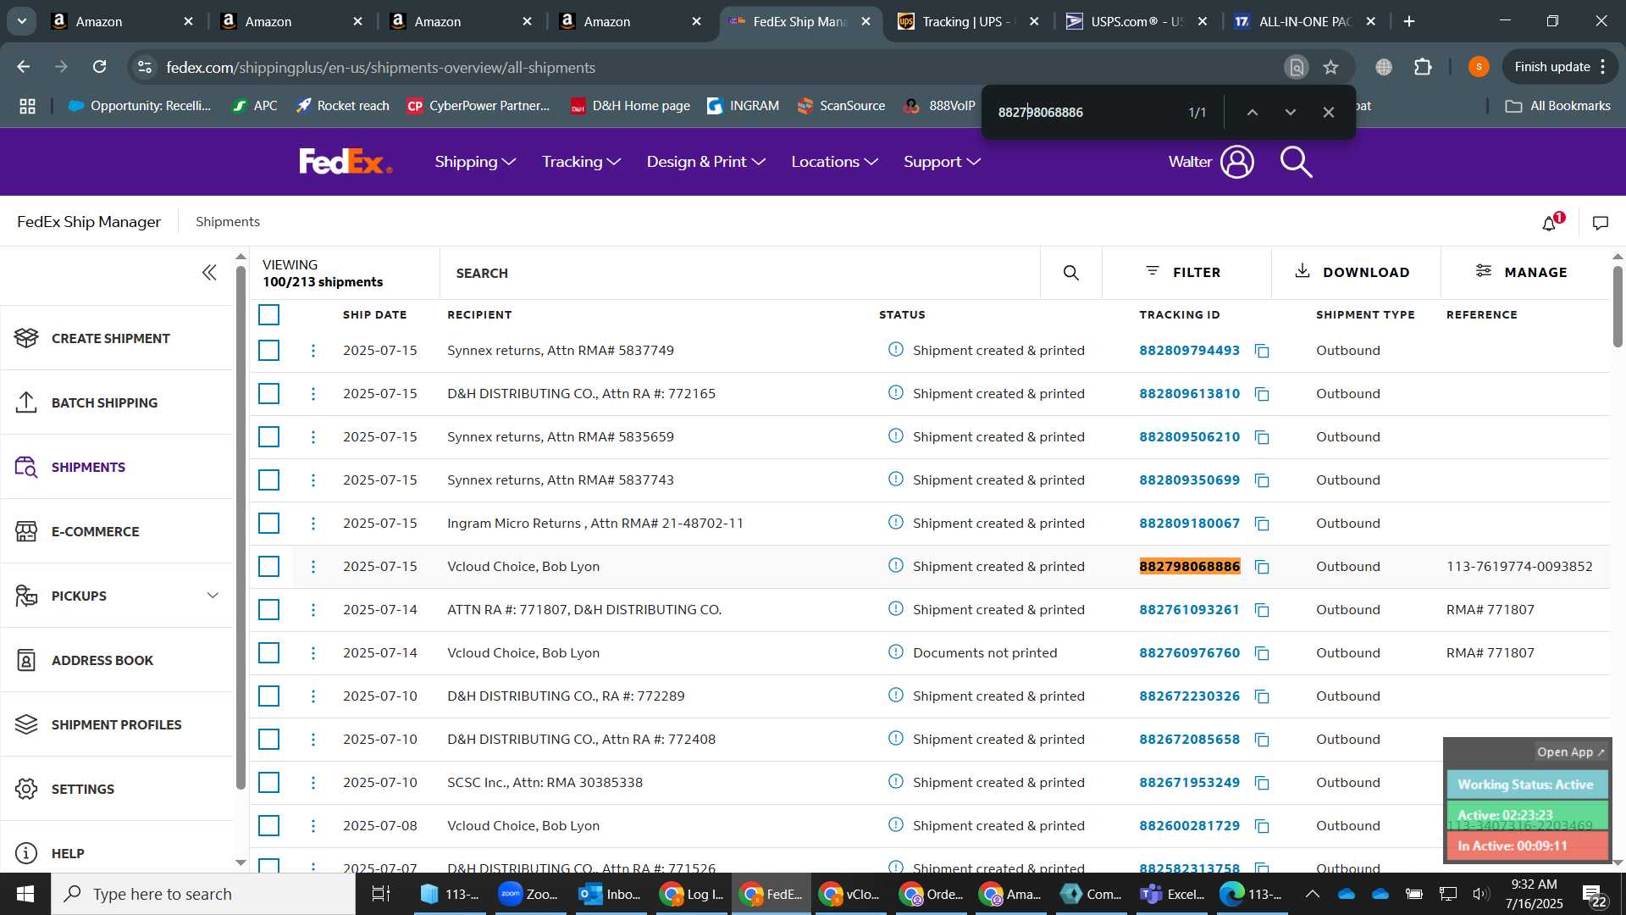Image resolution: width=1626 pixels, height=915 pixels.
Task: Reload the current page
Action: (x=100, y=67)
